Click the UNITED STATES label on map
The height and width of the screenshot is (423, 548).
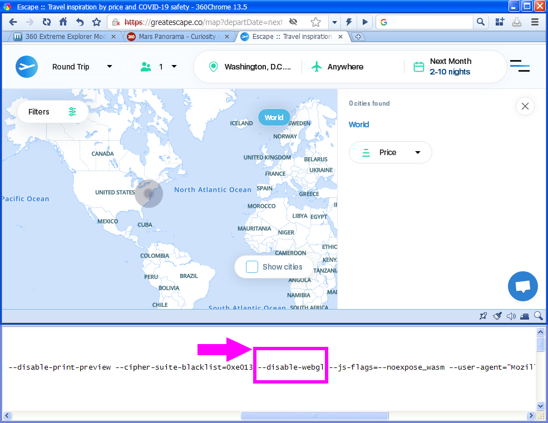pos(115,192)
